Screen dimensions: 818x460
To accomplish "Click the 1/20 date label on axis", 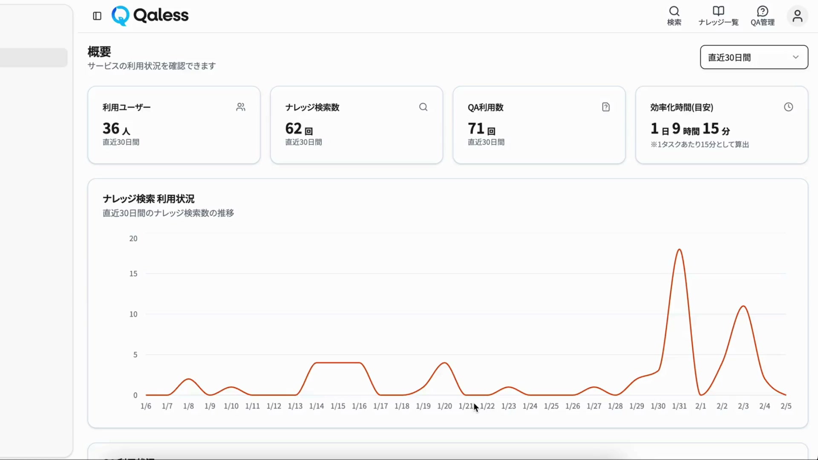I will pos(444,406).
